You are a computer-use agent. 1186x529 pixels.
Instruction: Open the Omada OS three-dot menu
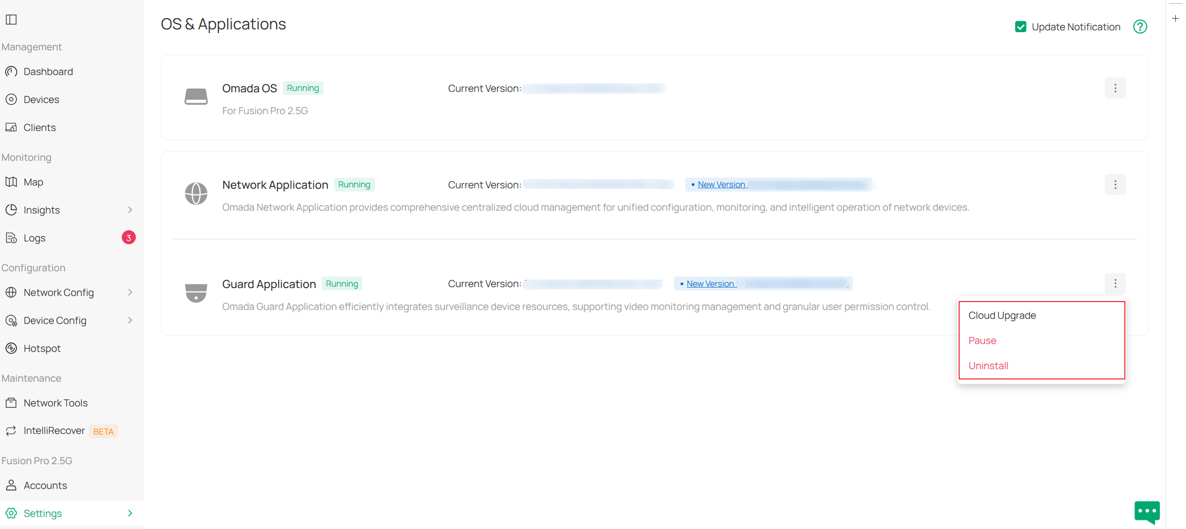pos(1115,88)
